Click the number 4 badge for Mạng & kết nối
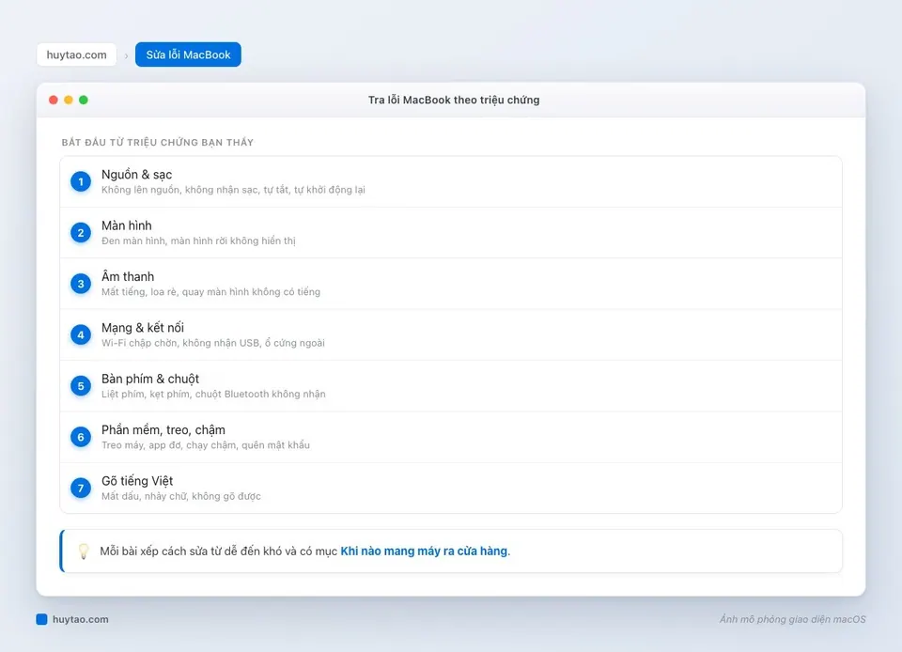Image resolution: width=902 pixels, height=652 pixels. 81,334
